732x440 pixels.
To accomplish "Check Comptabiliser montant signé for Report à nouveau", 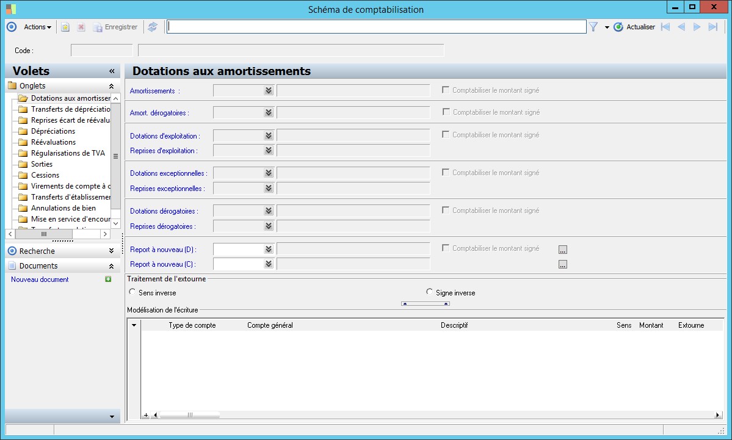I will 446,248.
